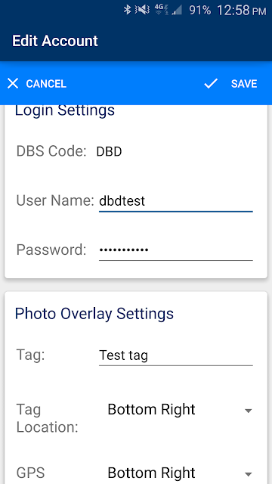Tap the 4G network status icon
Screen dimensions: 272x484
[159, 10]
